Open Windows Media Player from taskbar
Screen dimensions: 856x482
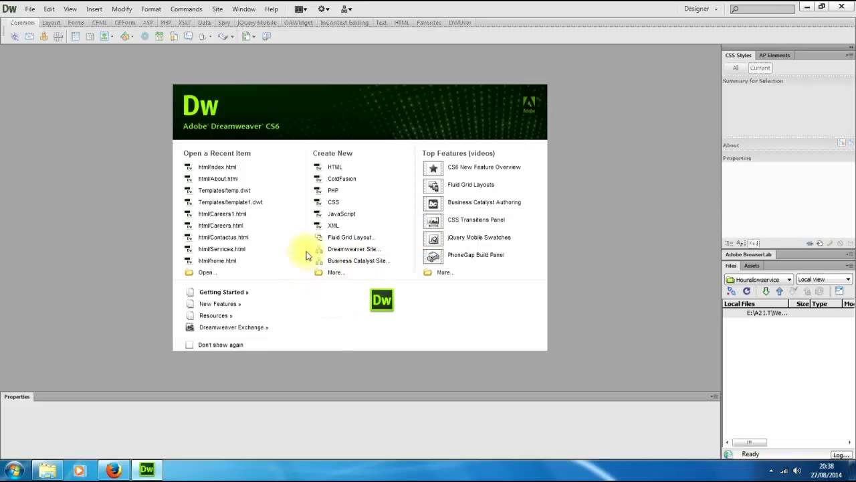click(x=79, y=470)
